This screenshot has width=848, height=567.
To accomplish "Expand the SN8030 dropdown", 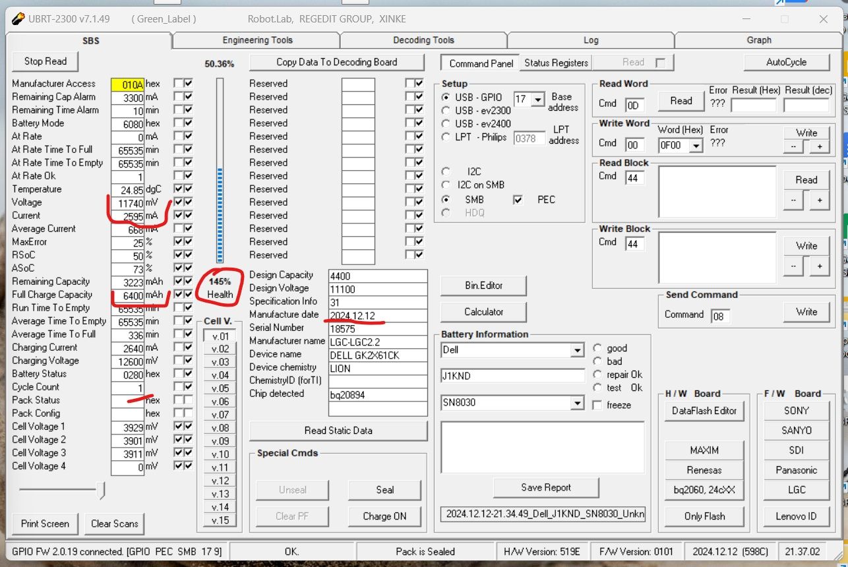I will pos(578,403).
